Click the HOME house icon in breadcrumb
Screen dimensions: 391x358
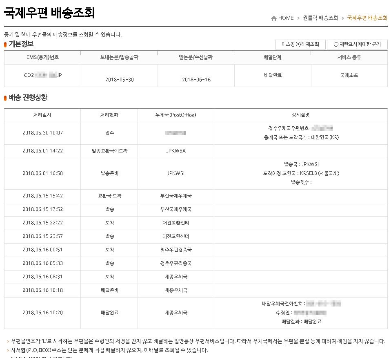273,18
